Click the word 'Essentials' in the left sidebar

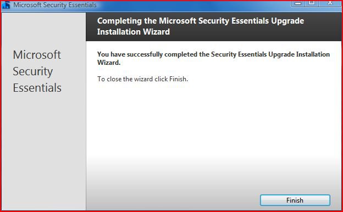click(37, 88)
